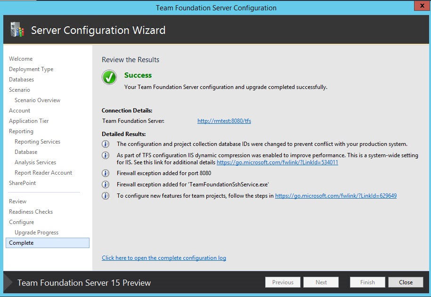Select the Reporting Services sub-step
The width and height of the screenshot is (431, 297).
37,142
